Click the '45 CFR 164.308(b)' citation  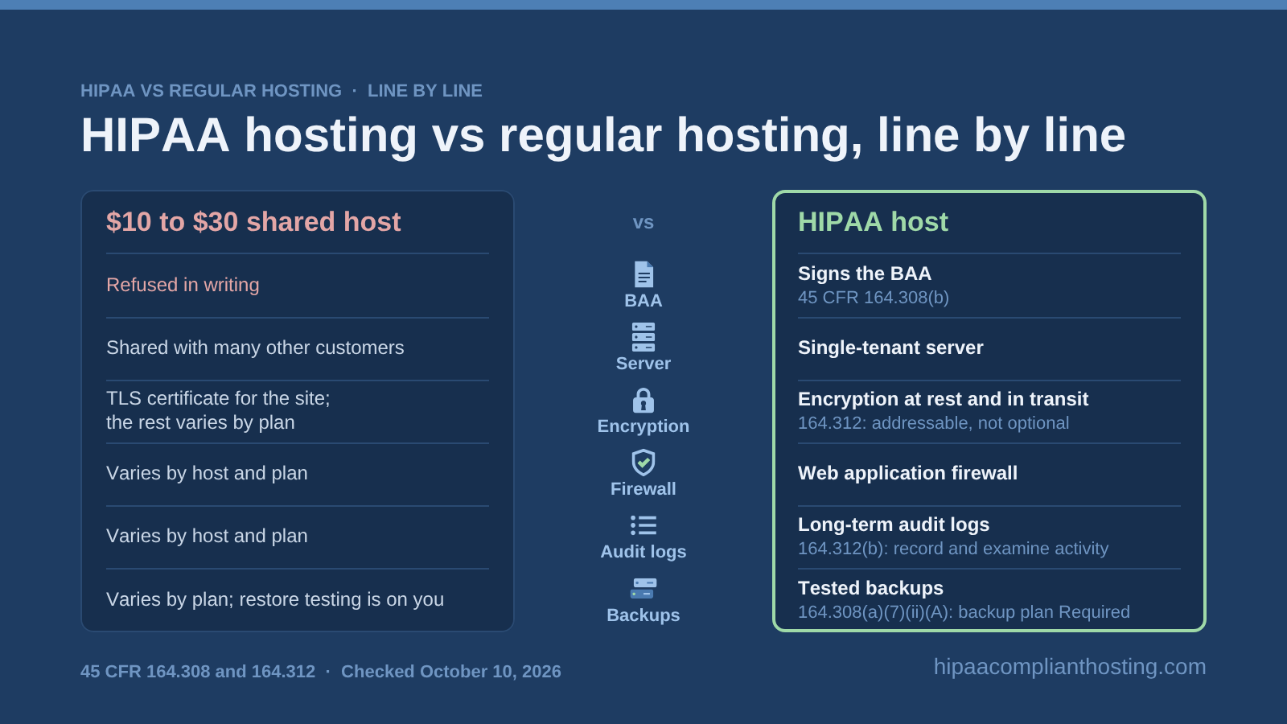pos(874,298)
